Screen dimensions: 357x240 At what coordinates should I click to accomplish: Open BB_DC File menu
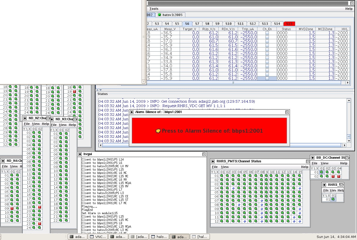tap(315, 163)
